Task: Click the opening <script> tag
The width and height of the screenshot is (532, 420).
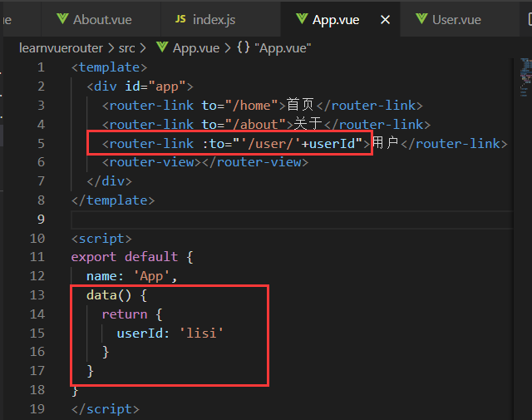Action: [x=101, y=239]
